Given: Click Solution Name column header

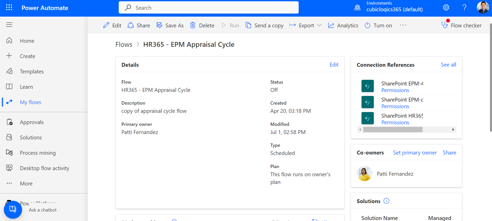Looking at the screenshot, I should point(379,218).
